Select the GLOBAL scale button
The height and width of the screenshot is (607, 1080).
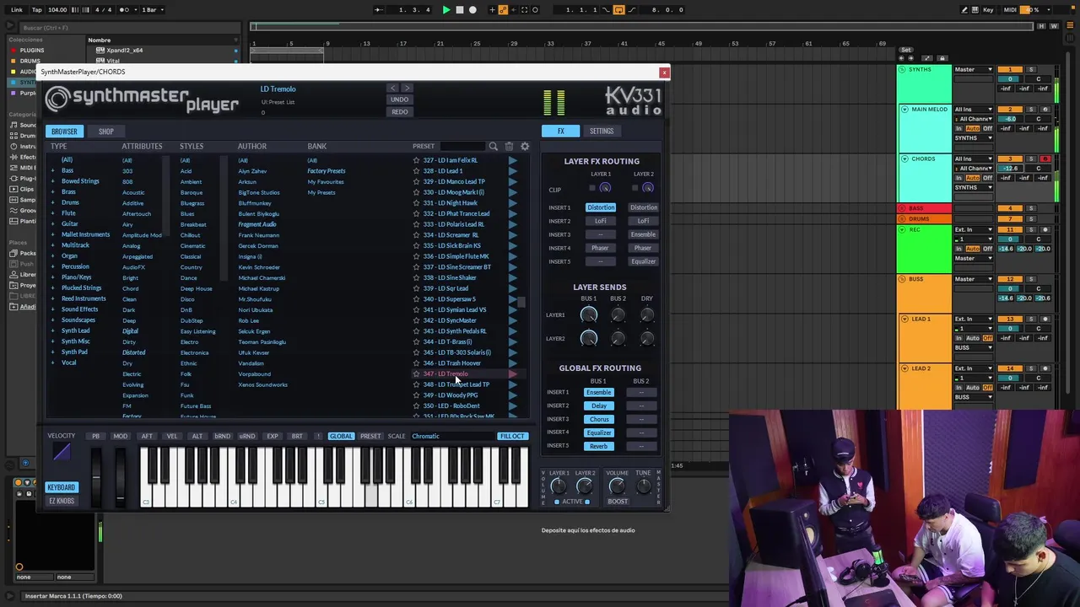click(x=341, y=437)
